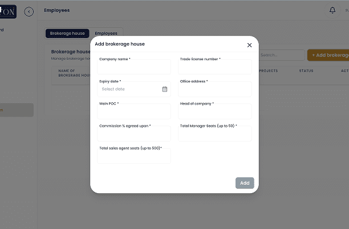Click Commission % agreed upon field

[134, 134]
